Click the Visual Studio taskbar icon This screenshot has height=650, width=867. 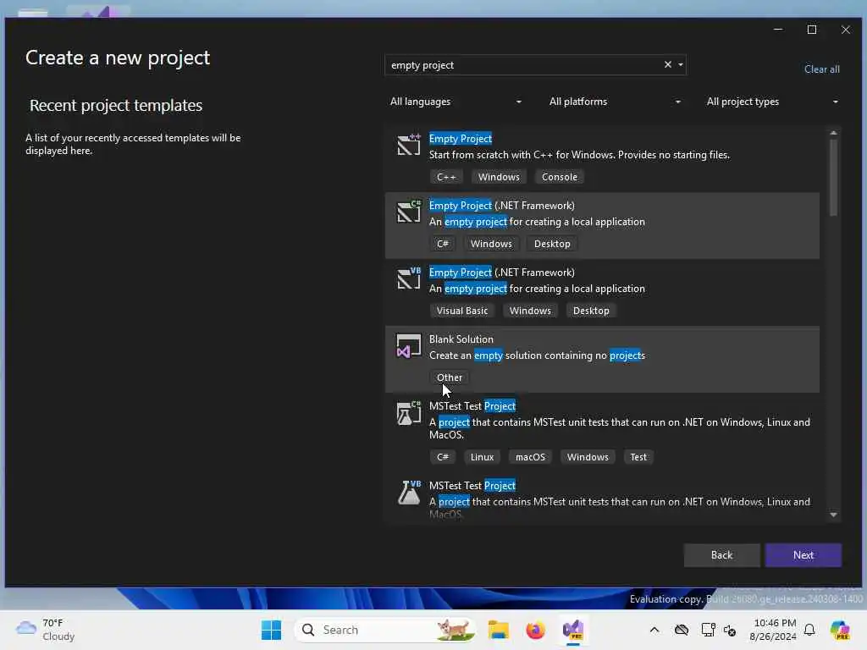pyautogui.click(x=573, y=630)
